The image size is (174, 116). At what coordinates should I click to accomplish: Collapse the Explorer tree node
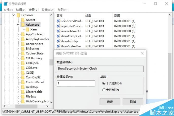click(14, 15)
